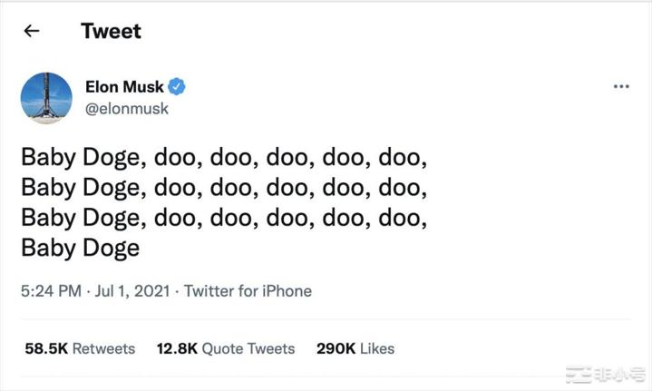Image resolution: width=652 pixels, height=391 pixels.
Task: Open the Twitter for iPhone source link
Action: click(x=248, y=291)
